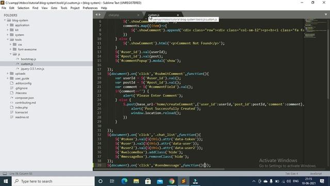Place cursor on 'Please Enter Comment' alert line
This screenshot has width=330, height=186.
pos(153,96)
